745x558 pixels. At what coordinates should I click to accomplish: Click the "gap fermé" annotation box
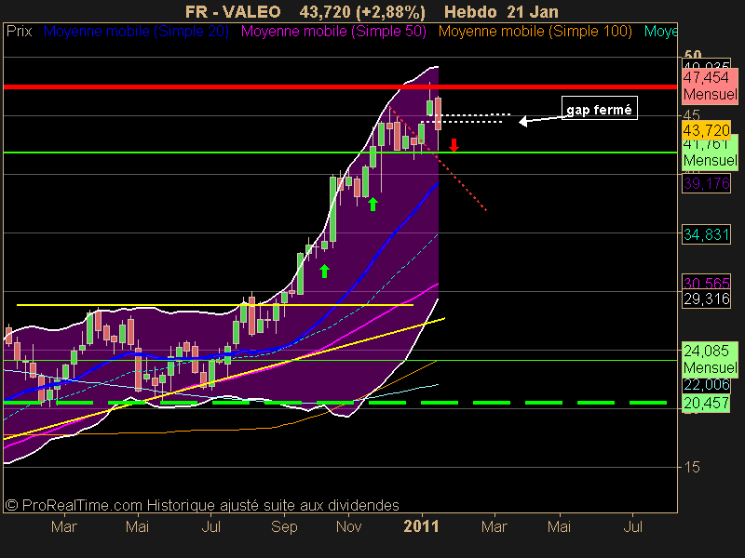point(599,109)
